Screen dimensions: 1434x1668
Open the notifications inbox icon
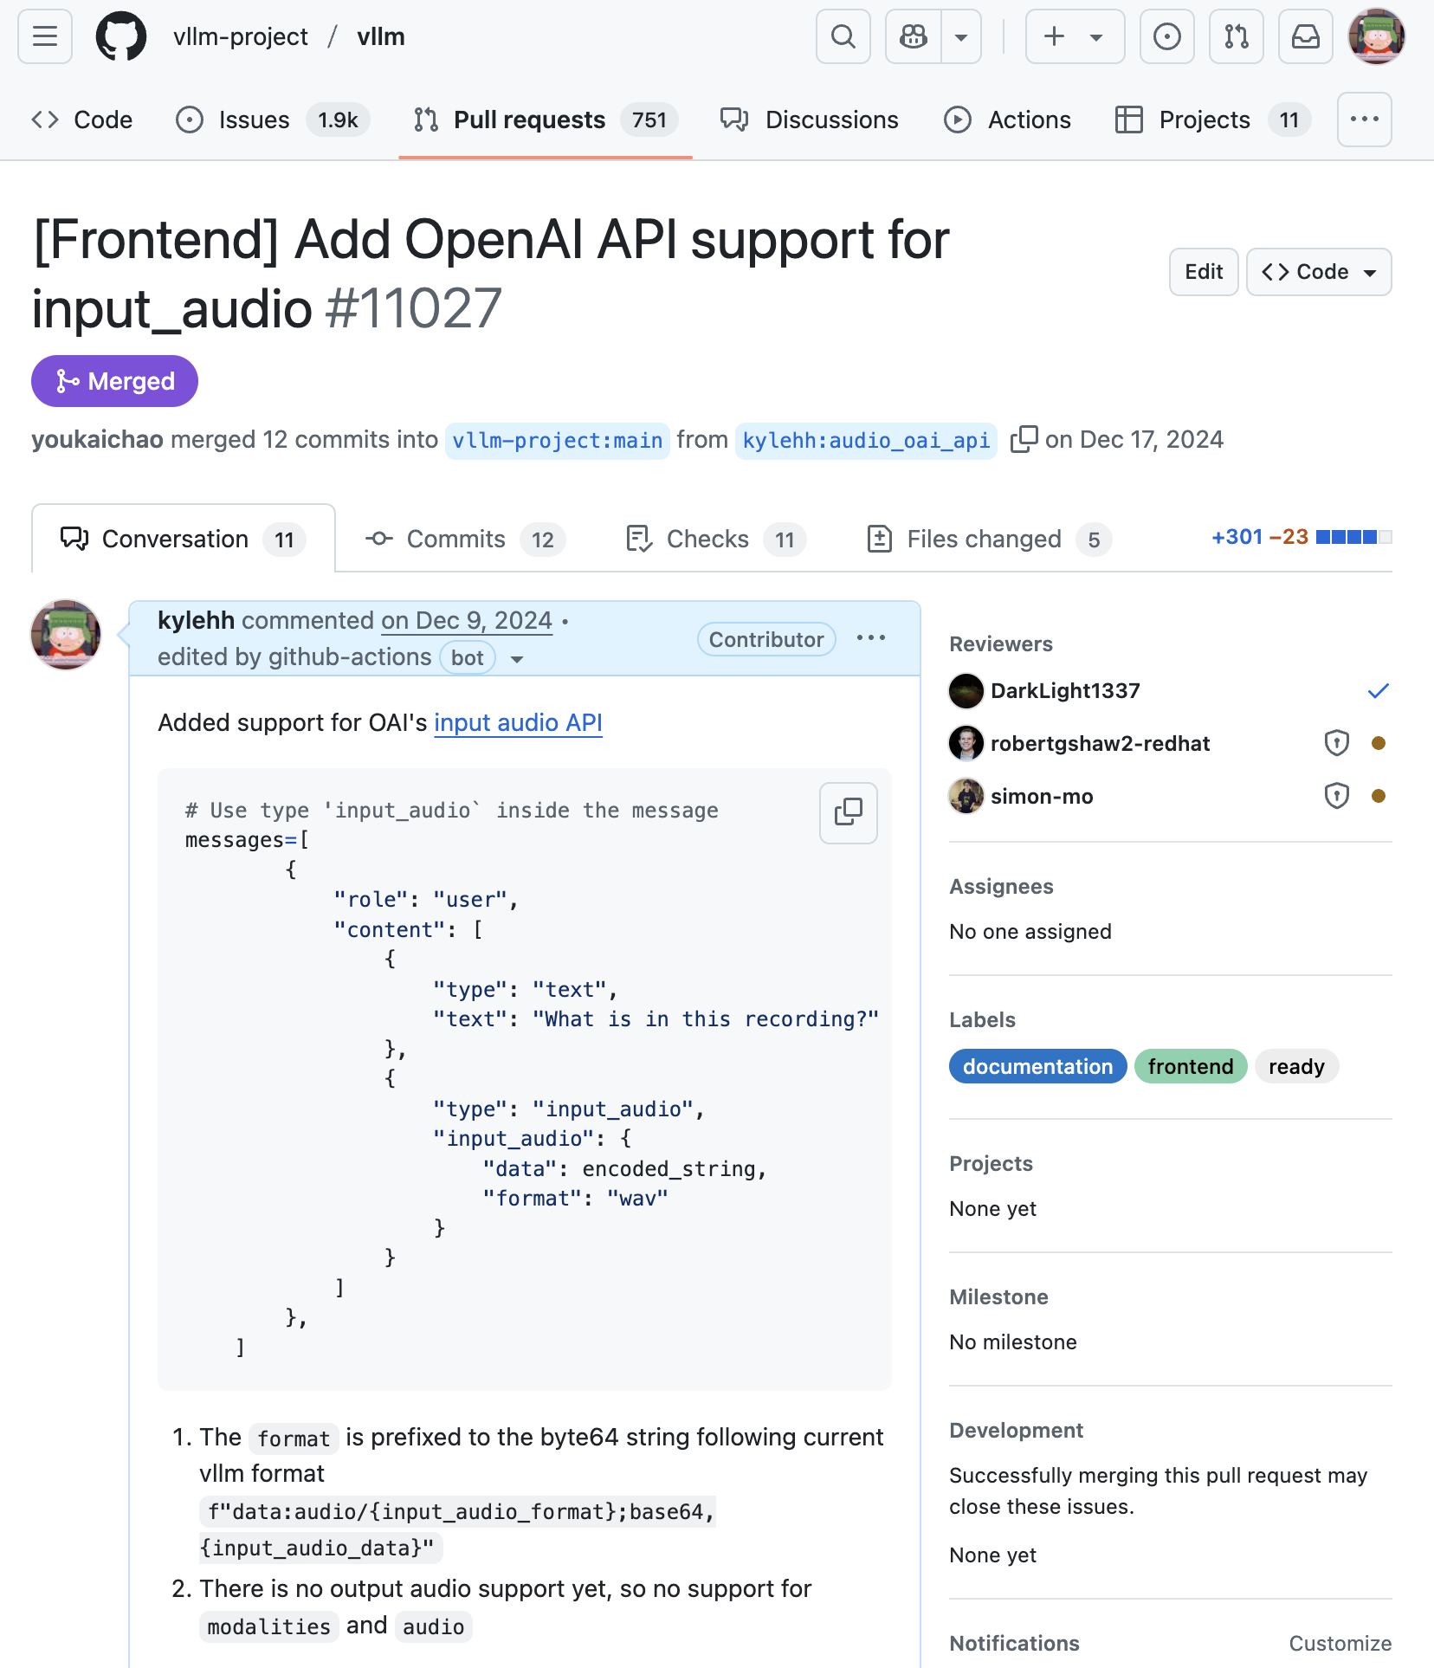click(x=1305, y=36)
